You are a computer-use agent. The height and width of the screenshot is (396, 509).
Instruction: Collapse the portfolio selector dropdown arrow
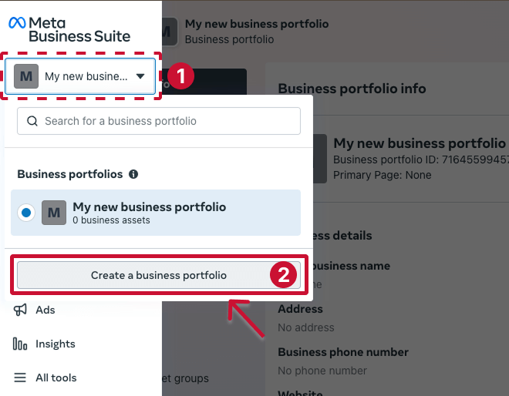coord(140,76)
